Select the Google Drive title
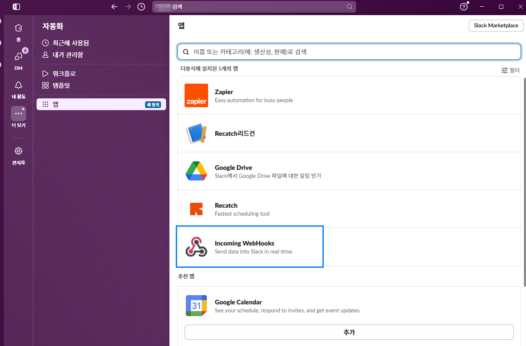The height and width of the screenshot is (346, 526). (233, 167)
